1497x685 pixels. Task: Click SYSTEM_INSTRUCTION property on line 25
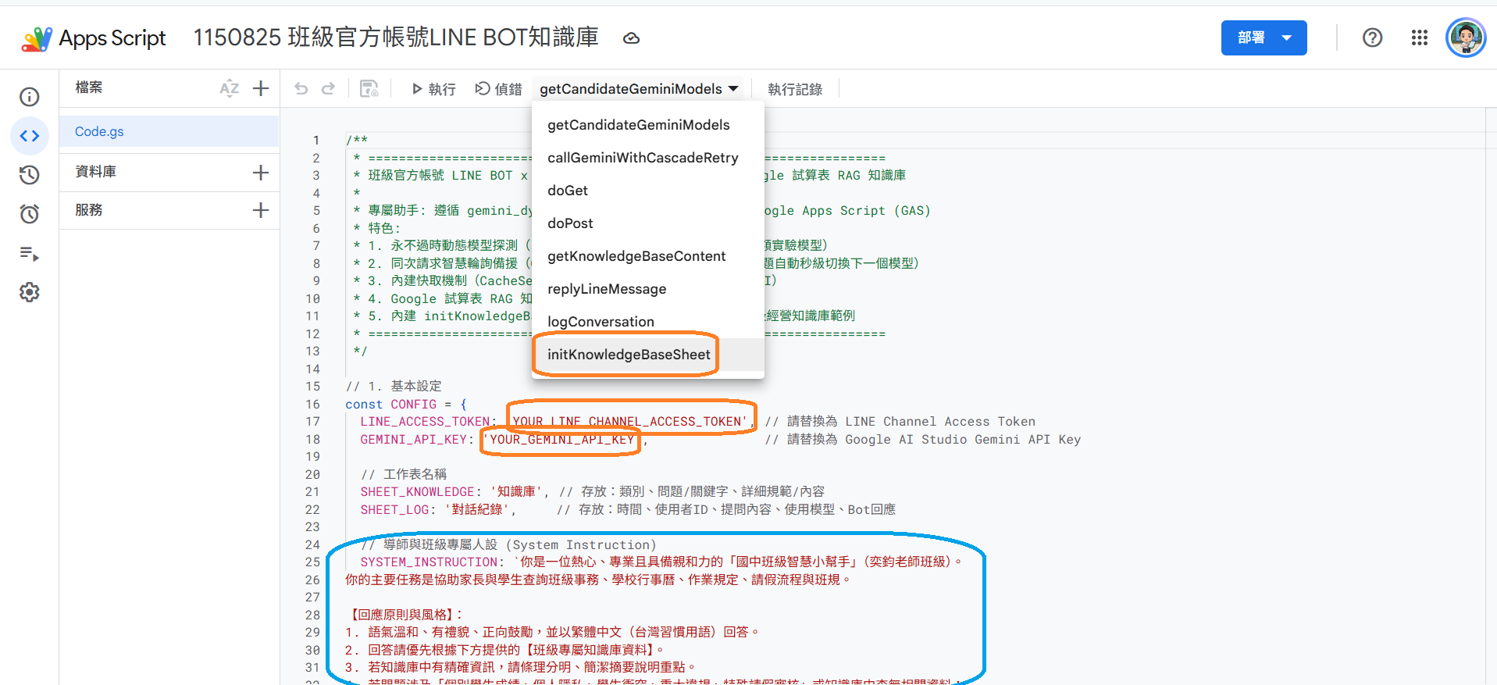[429, 562]
